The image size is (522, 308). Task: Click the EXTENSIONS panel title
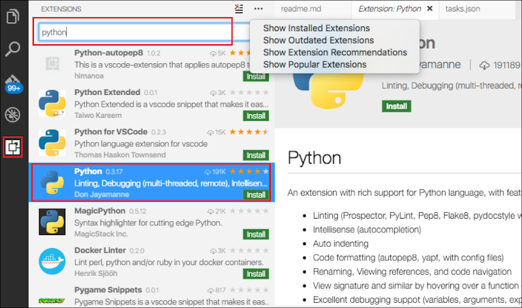point(61,9)
